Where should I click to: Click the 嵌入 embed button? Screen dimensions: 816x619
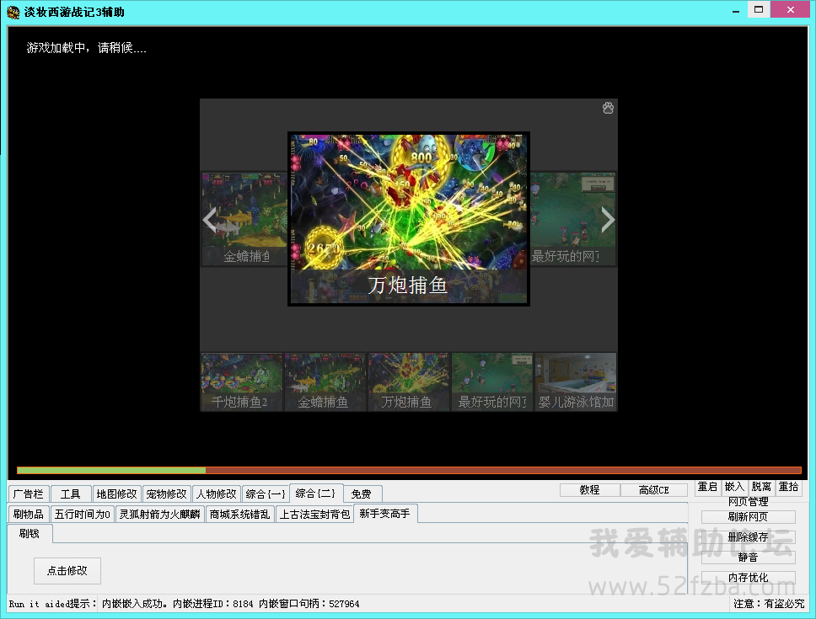click(735, 487)
